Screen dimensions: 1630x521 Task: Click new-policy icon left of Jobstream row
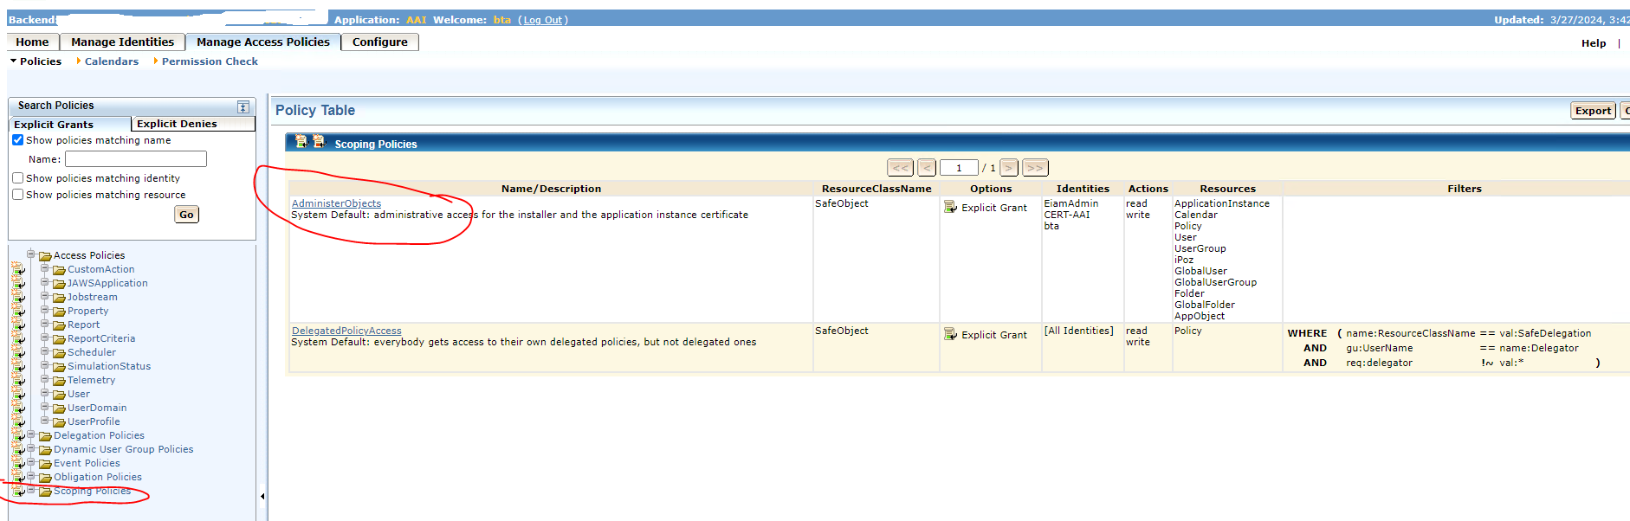(x=18, y=297)
